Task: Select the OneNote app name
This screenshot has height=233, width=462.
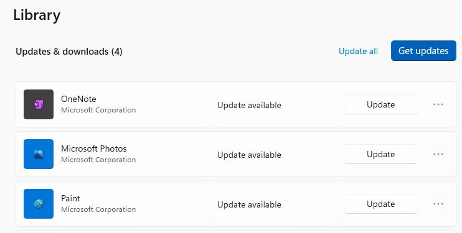Action: click(78, 99)
